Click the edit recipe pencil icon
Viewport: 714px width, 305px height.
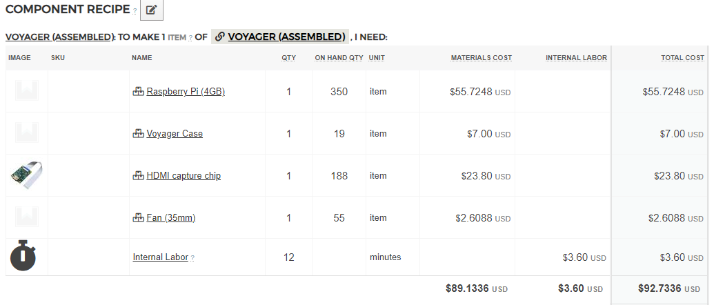pyautogui.click(x=152, y=10)
